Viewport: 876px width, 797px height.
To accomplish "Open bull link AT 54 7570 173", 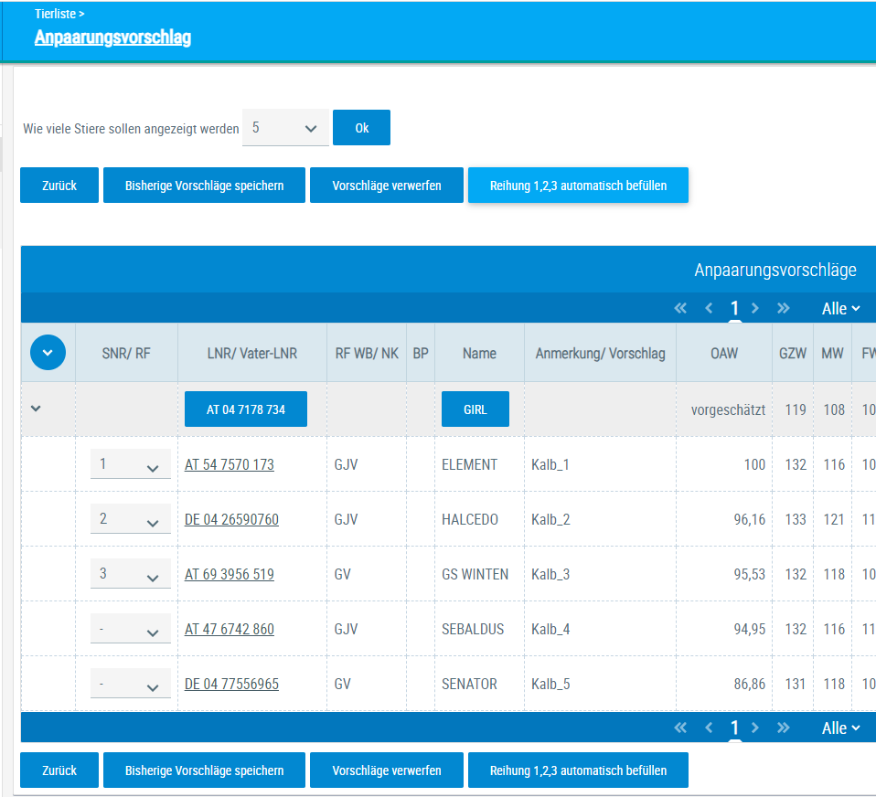I will (x=230, y=464).
